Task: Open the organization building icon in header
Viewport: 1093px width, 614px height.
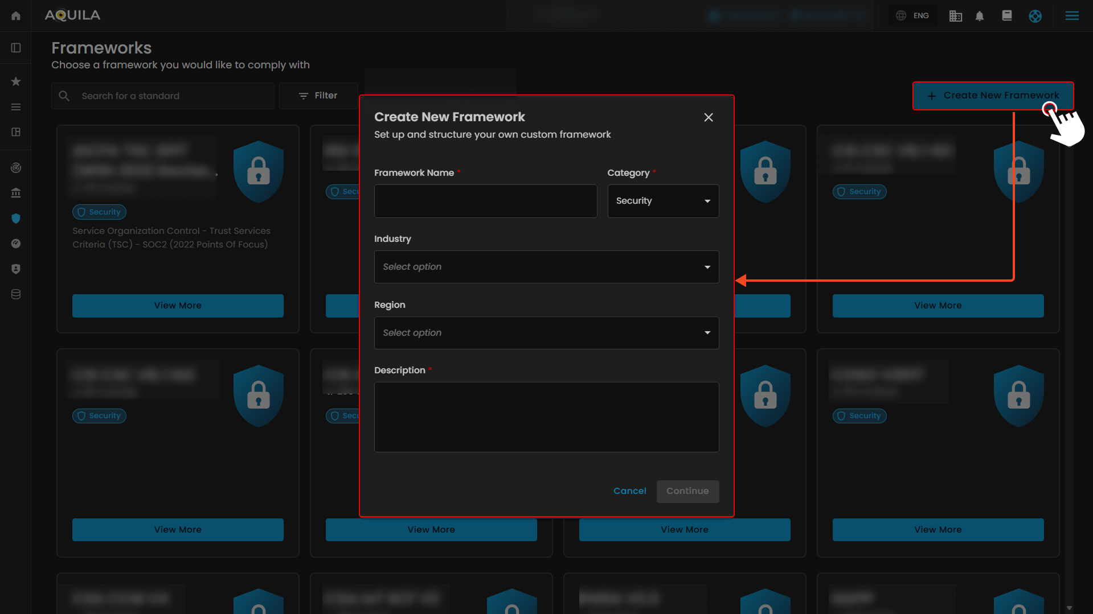Action: [955, 16]
